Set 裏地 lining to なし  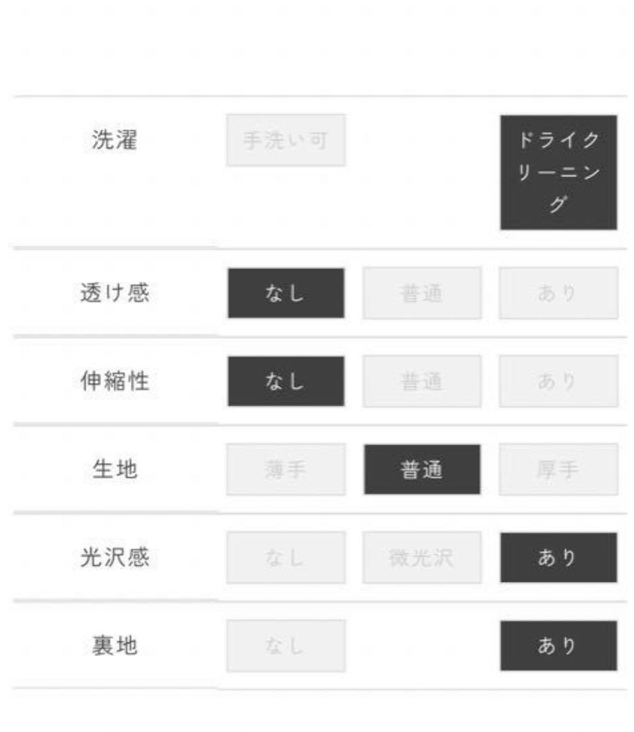(286, 646)
